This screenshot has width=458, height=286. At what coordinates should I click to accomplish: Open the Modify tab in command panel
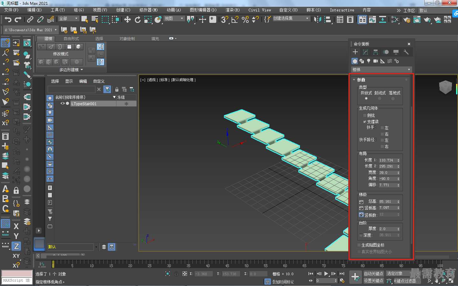(x=365, y=52)
